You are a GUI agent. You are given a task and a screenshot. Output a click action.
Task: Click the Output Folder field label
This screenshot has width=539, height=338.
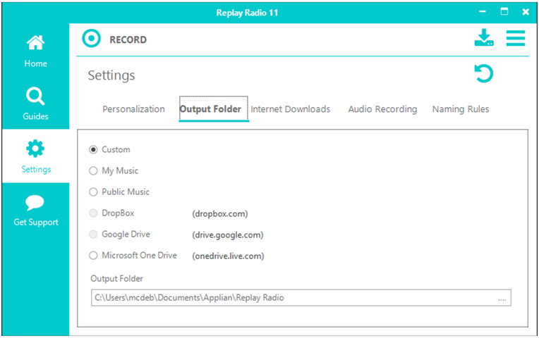[x=116, y=279]
